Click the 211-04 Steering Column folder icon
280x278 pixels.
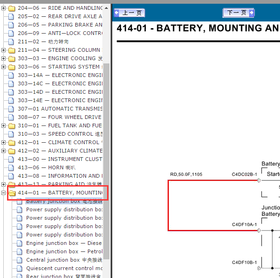[12, 50]
